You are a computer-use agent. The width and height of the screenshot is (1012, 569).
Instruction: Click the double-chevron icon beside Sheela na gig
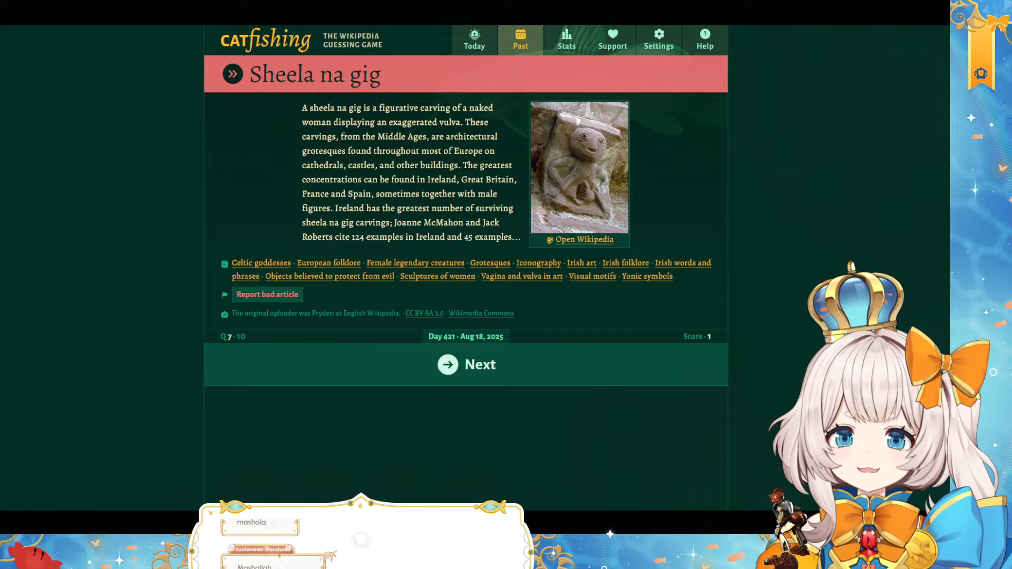click(232, 74)
